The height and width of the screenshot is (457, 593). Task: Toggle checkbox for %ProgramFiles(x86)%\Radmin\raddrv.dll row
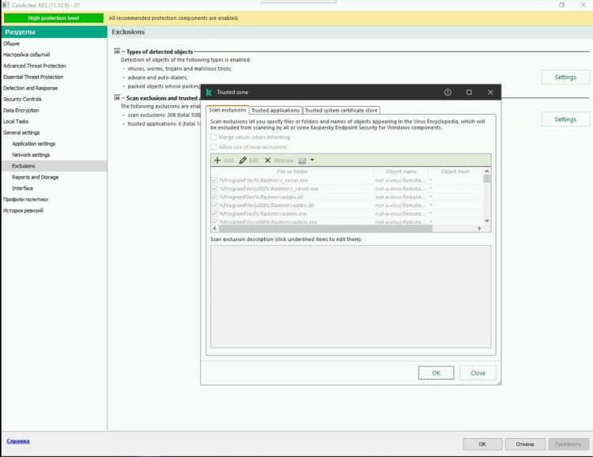point(215,205)
